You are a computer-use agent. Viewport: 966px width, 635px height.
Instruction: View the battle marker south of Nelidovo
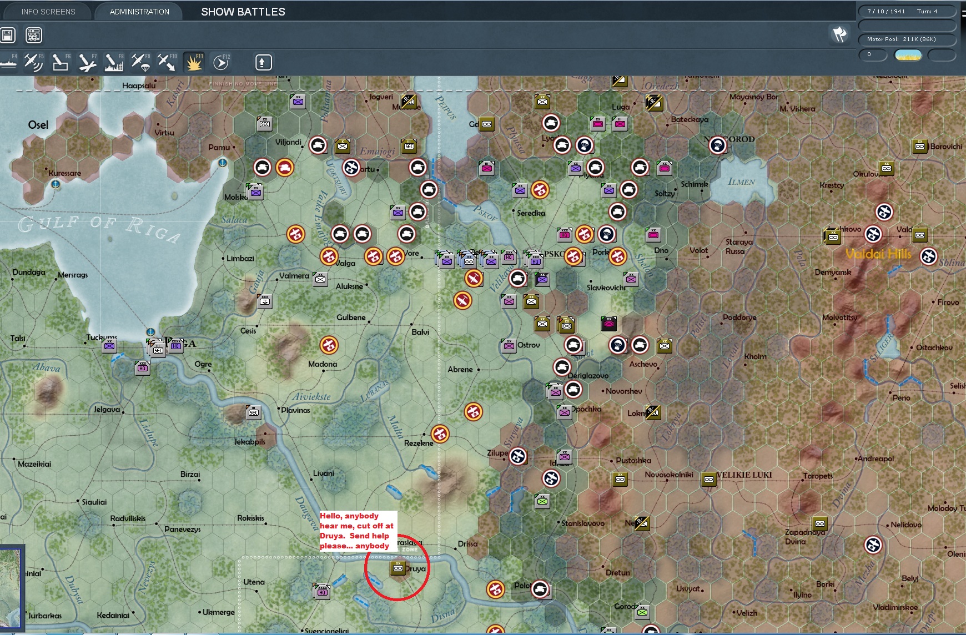(x=873, y=545)
